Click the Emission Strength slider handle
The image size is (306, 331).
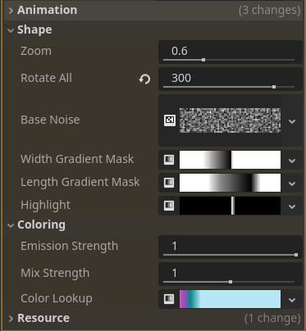point(296,255)
